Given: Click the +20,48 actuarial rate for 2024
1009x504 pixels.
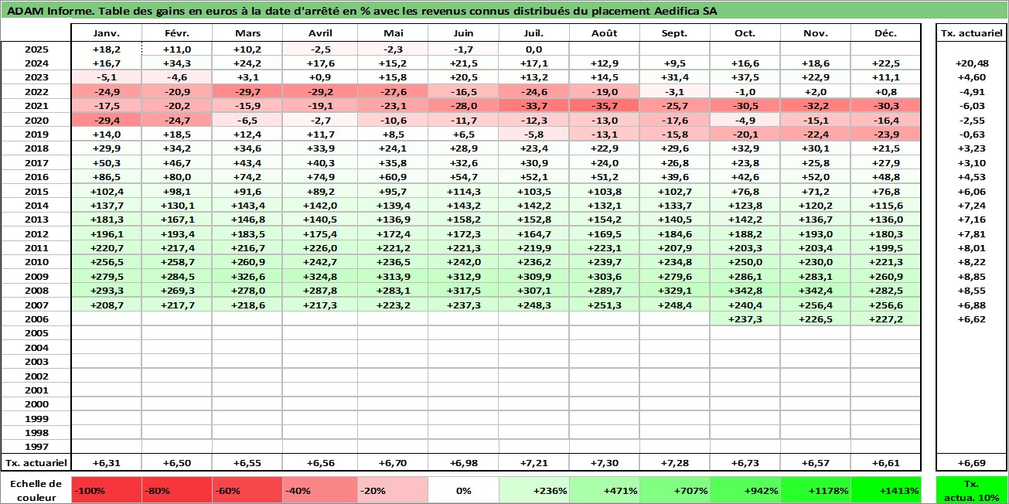Looking at the screenshot, I should pyautogui.click(x=972, y=63).
